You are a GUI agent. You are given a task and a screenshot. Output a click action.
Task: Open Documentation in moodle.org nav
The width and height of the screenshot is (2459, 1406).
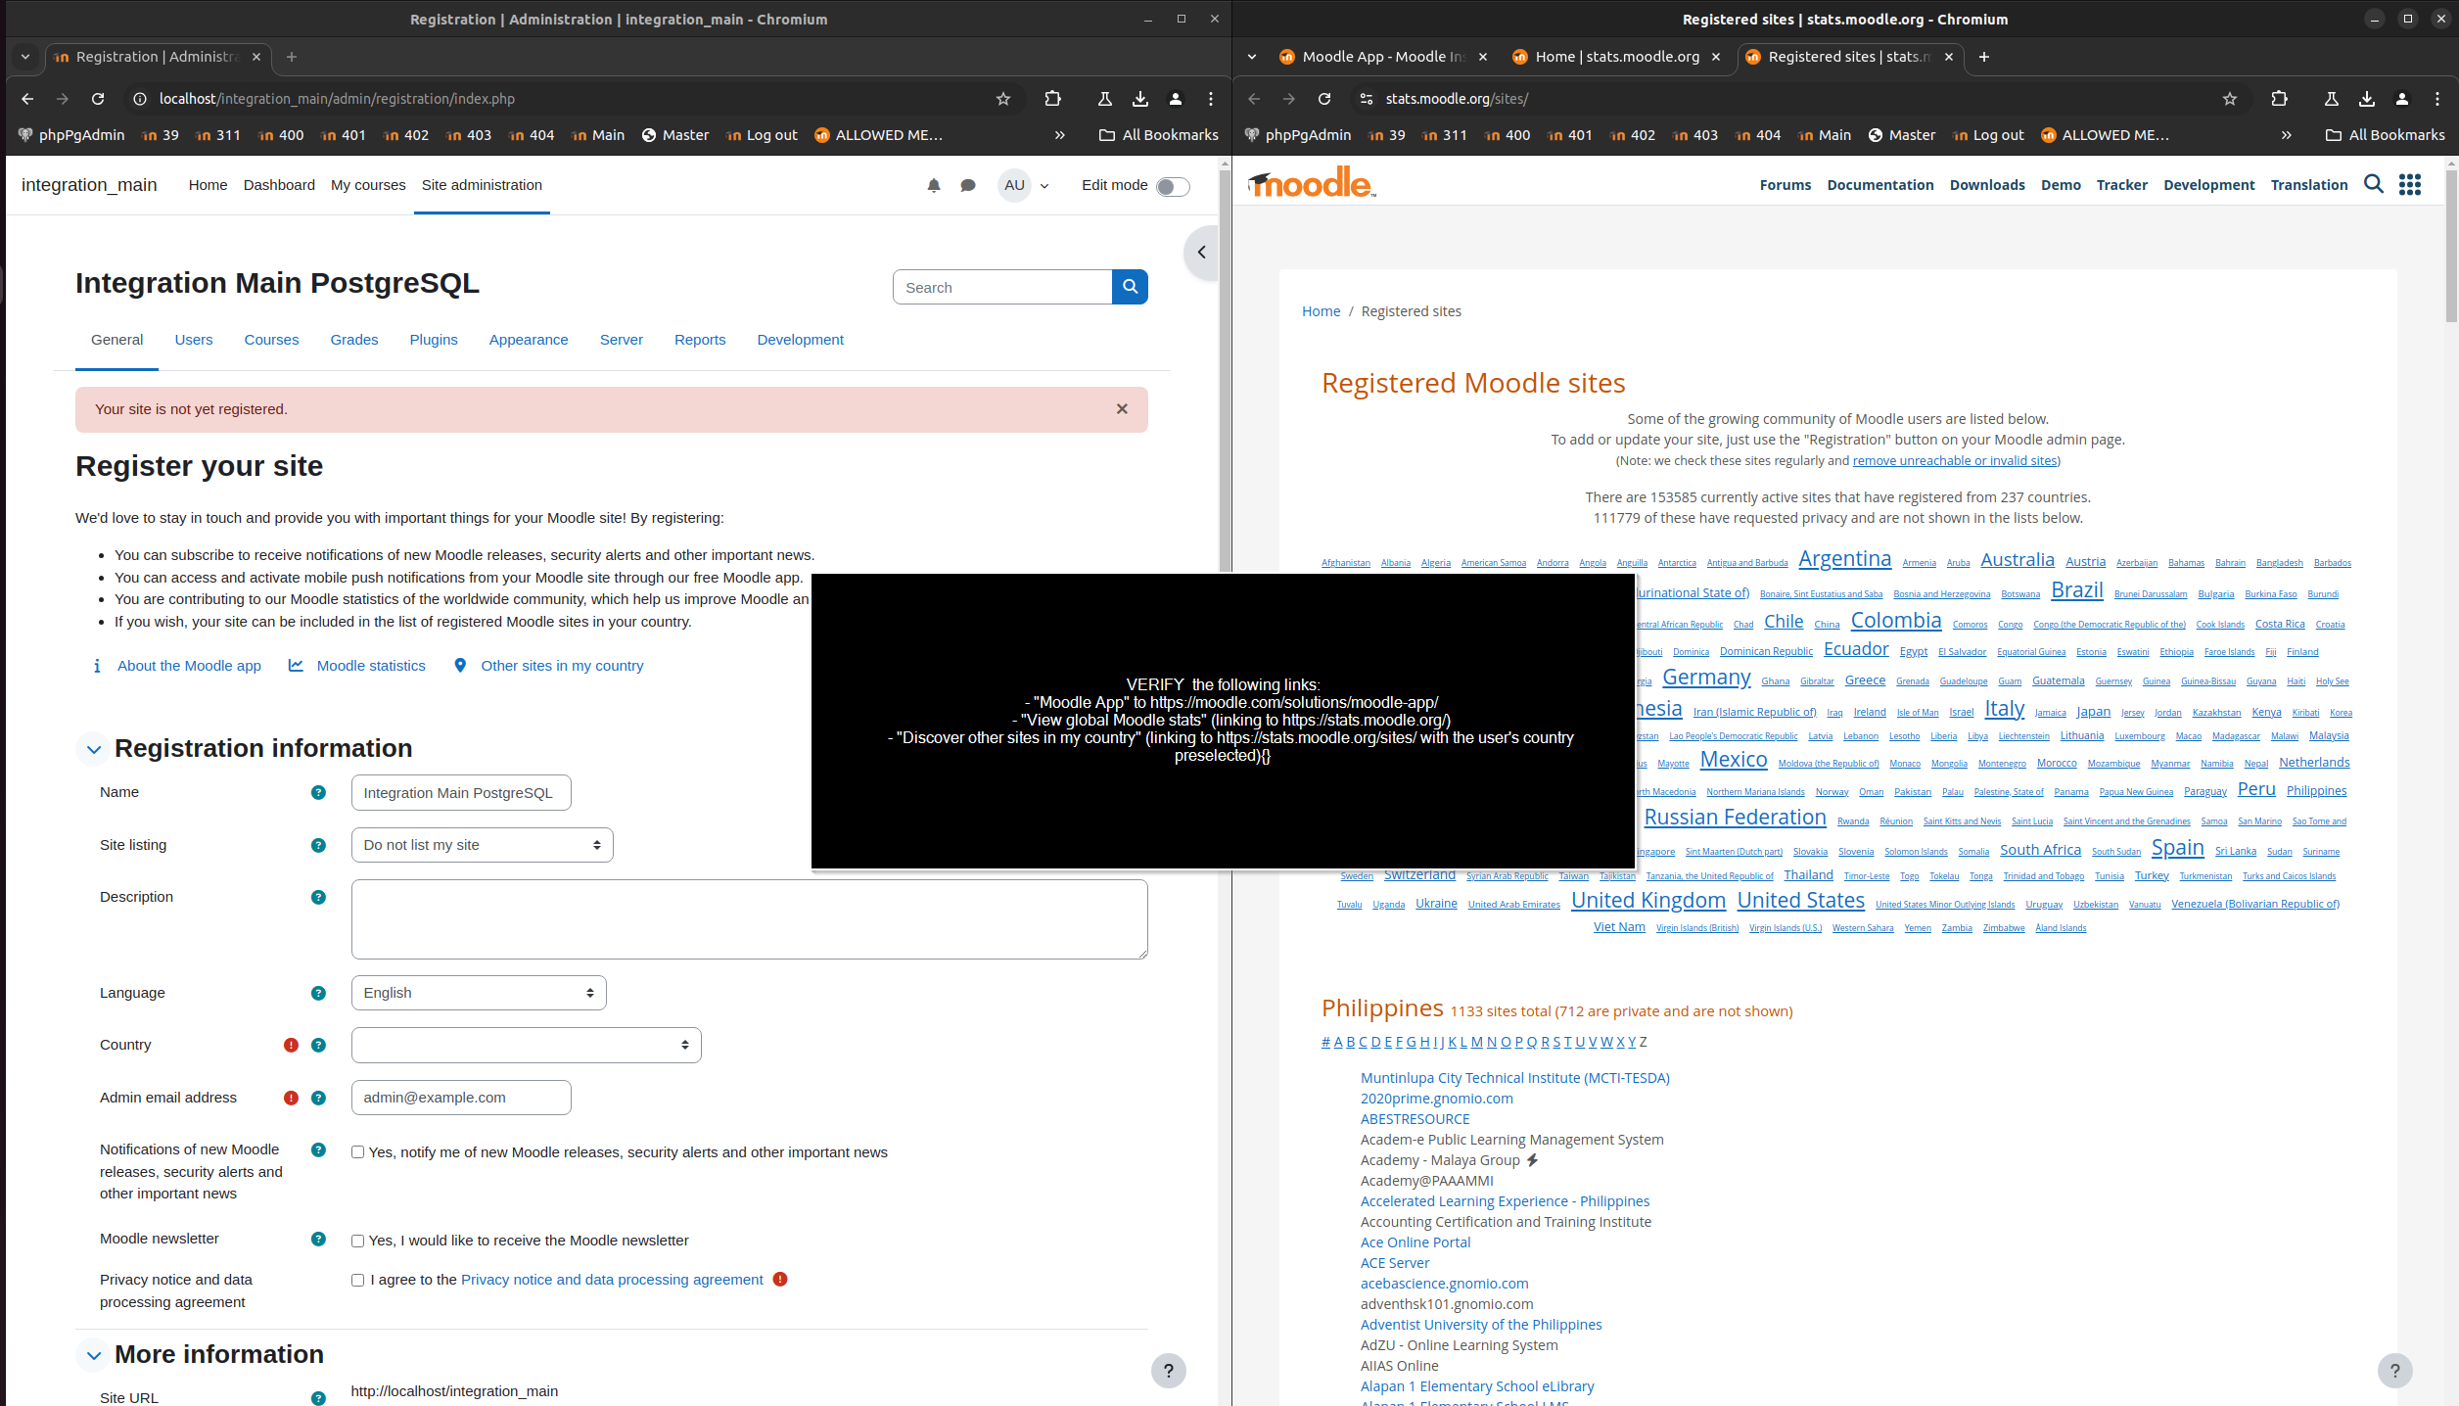[x=1879, y=185]
